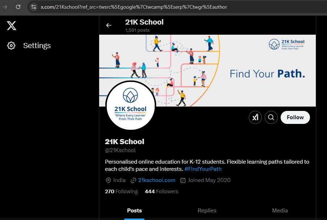The height and width of the screenshot is (220, 327).
Task: View the 270 Following list
Action: tap(121, 191)
